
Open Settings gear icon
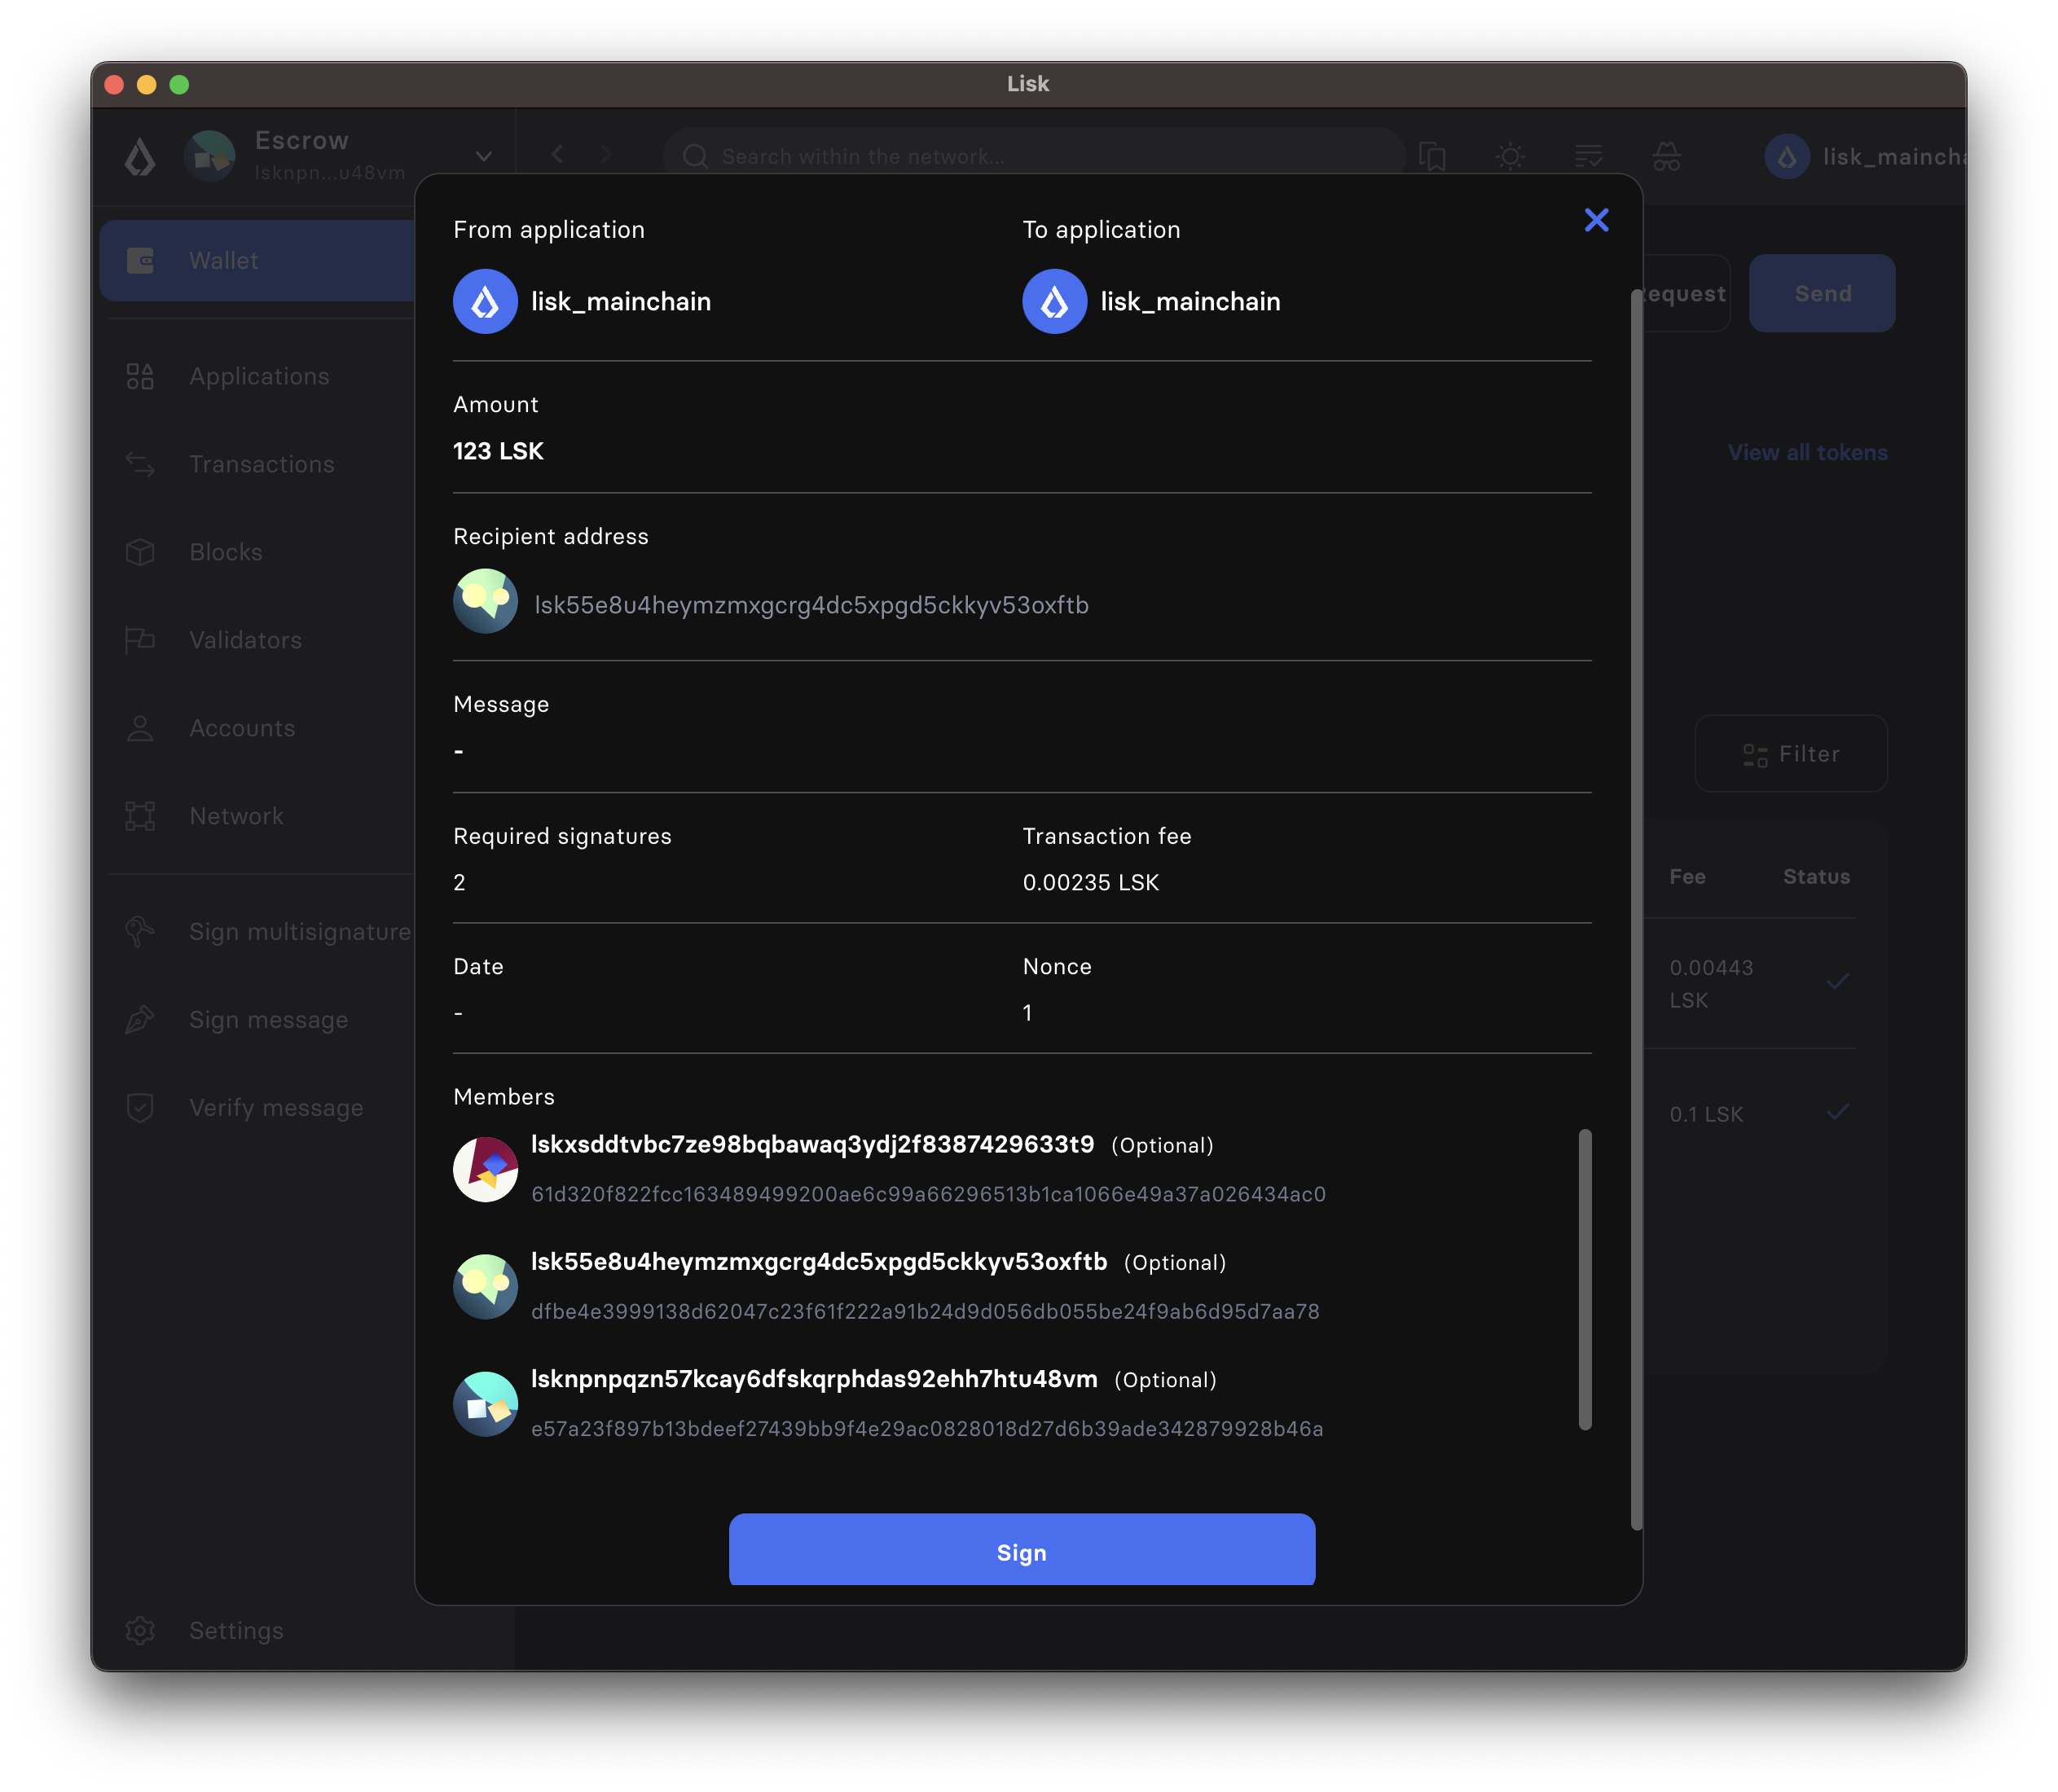[140, 1630]
